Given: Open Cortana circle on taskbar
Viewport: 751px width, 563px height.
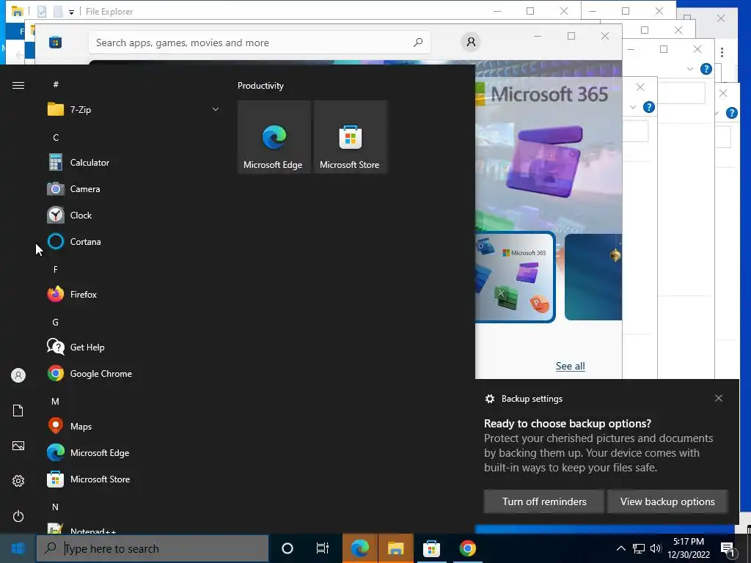Looking at the screenshot, I should tap(287, 548).
